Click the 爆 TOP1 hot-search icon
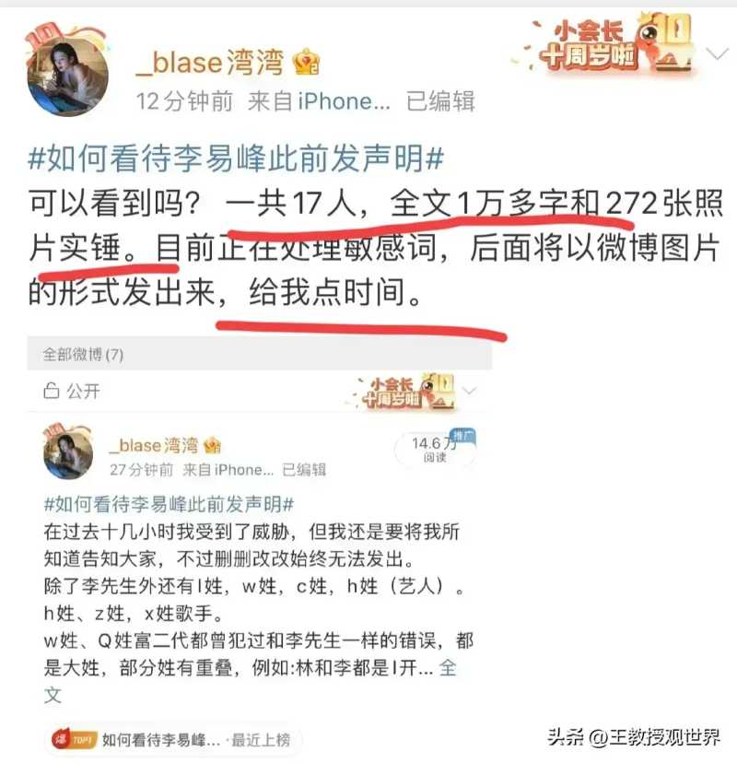 [74, 740]
